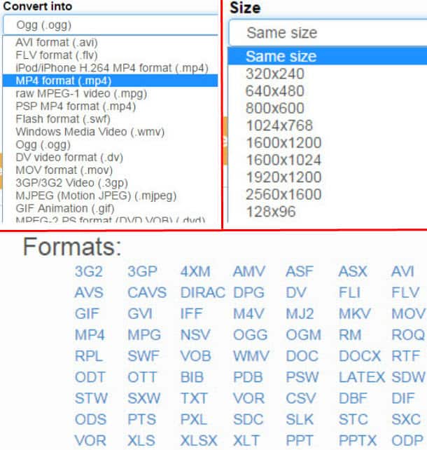Open the 3GP format link
Screen dimensions: 427x450
point(142,271)
